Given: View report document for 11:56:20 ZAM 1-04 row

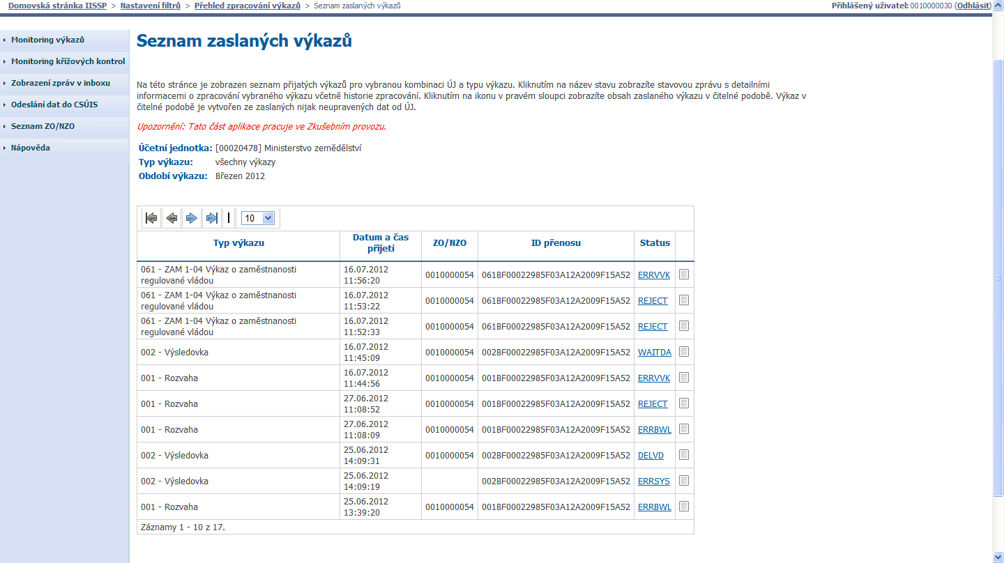Looking at the screenshot, I should (x=684, y=275).
